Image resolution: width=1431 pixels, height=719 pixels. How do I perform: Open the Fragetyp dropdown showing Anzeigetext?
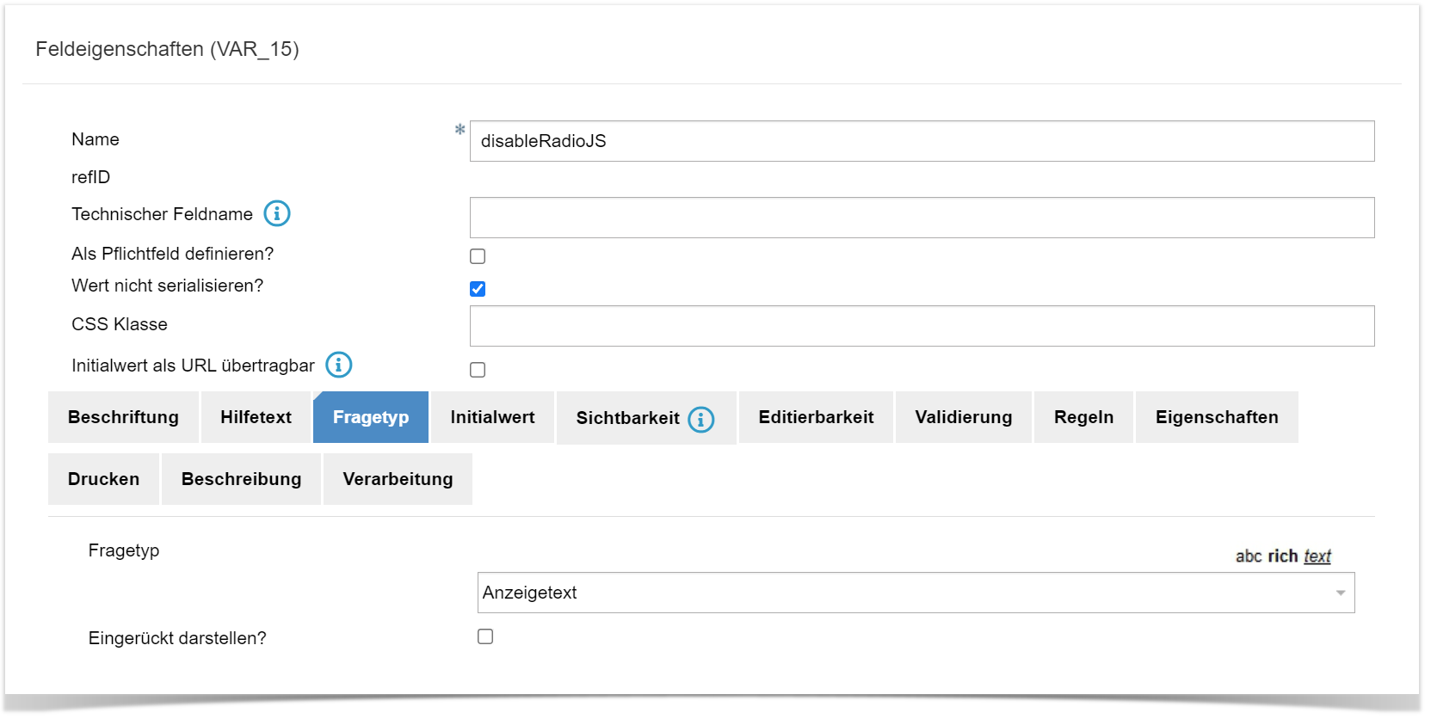click(x=916, y=593)
